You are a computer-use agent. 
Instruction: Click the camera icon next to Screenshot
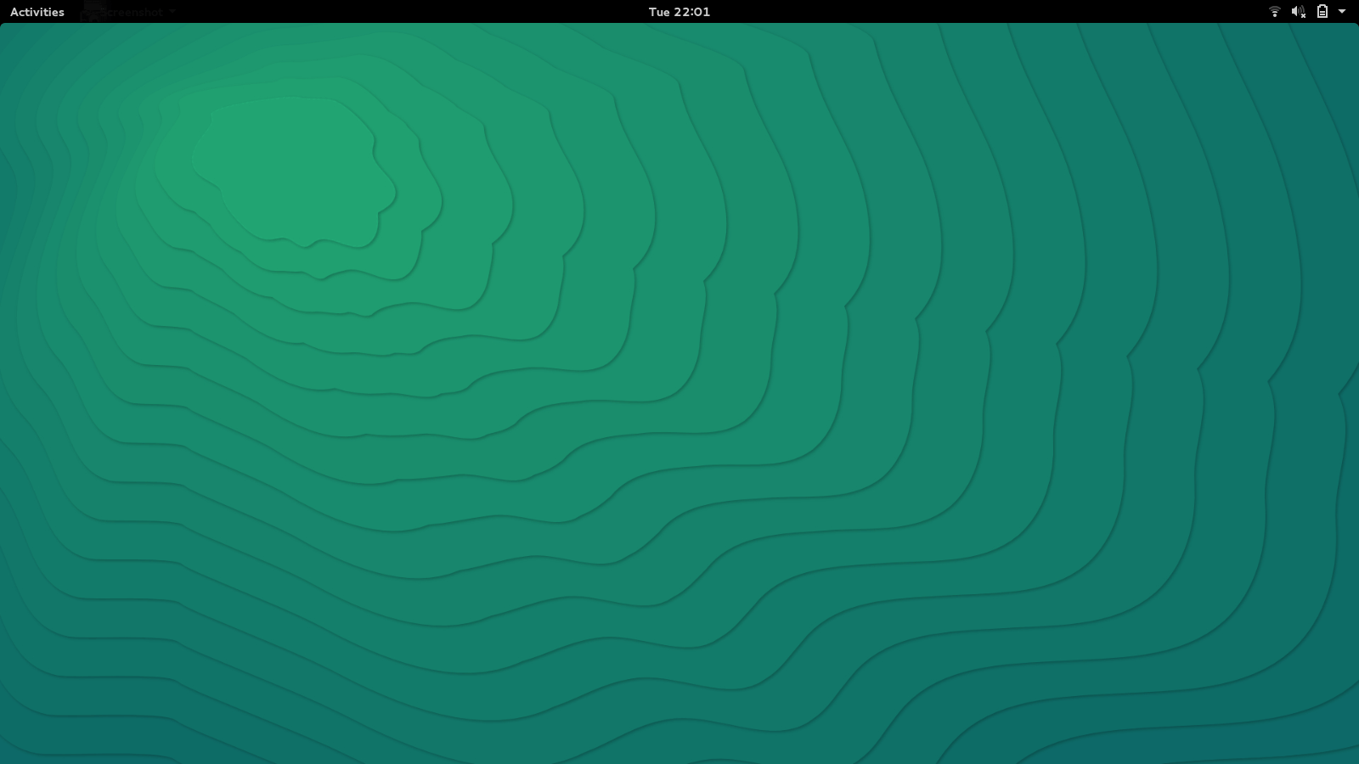click(91, 12)
